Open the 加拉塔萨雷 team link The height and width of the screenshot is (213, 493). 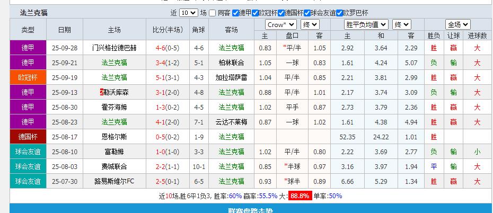pos(231,77)
